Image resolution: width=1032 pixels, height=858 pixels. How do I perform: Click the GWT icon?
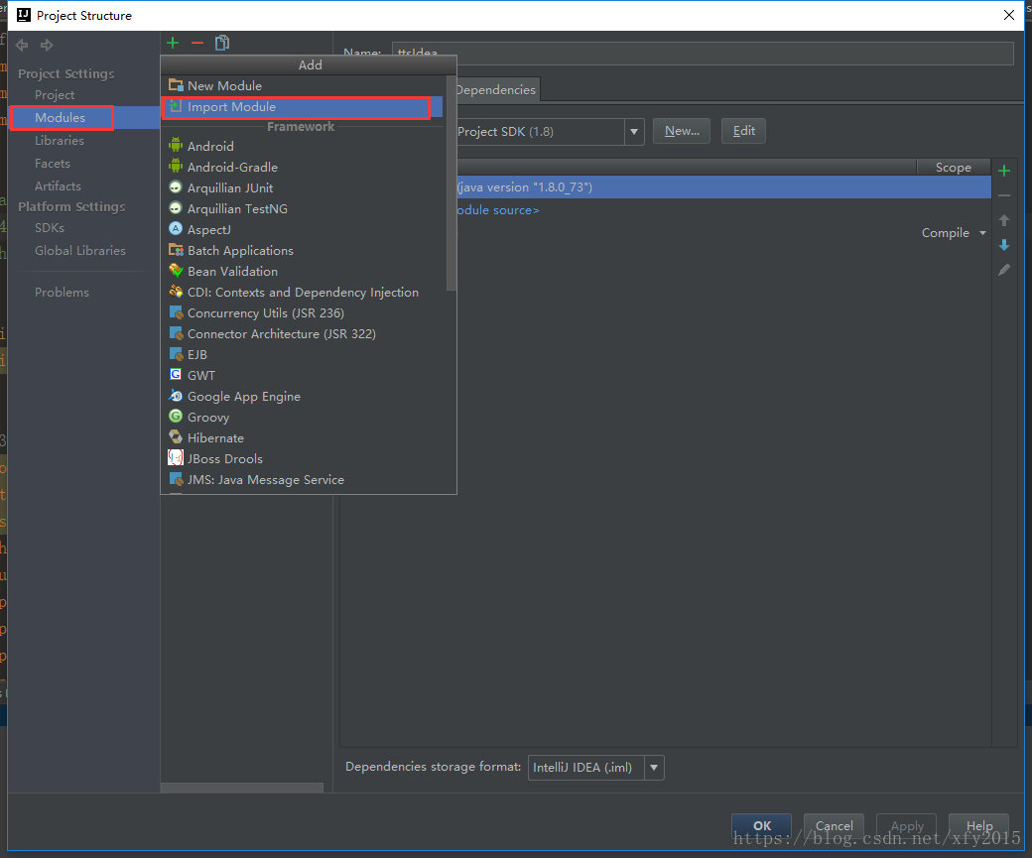[x=175, y=374]
